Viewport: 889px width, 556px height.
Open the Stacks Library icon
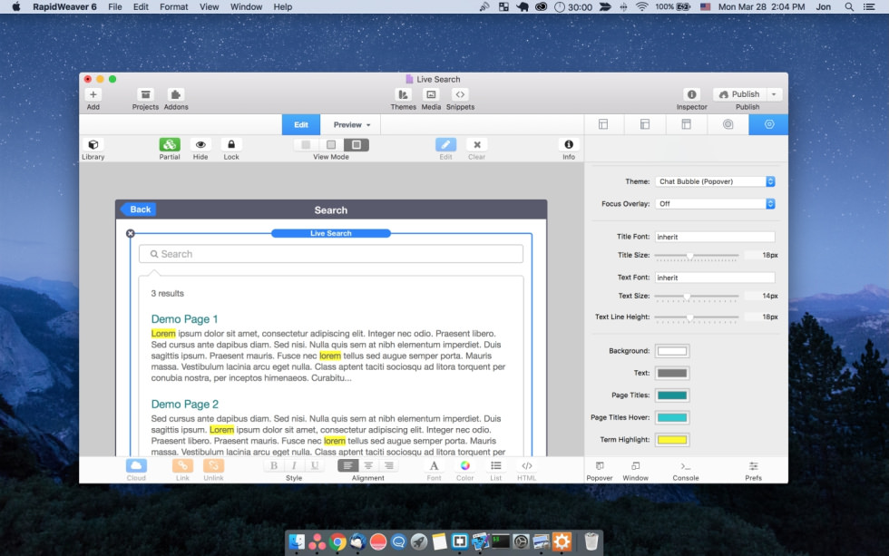pyautogui.click(x=93, y=144)
